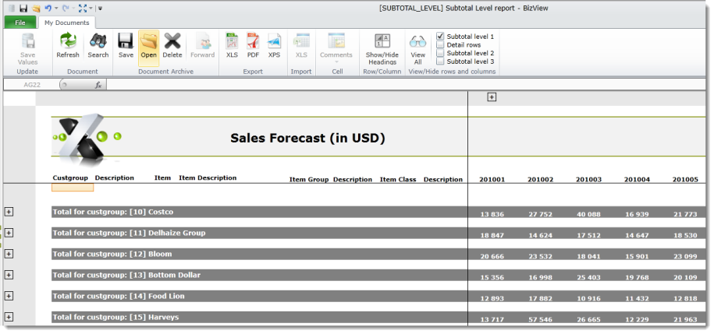Click the 201002 period column header

(x=540, y=180)
